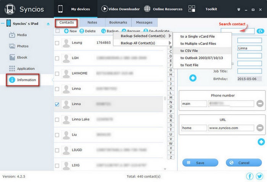Click Delete contact button
The width and height of the screenshot is (267, 182).
click(87, 31)
